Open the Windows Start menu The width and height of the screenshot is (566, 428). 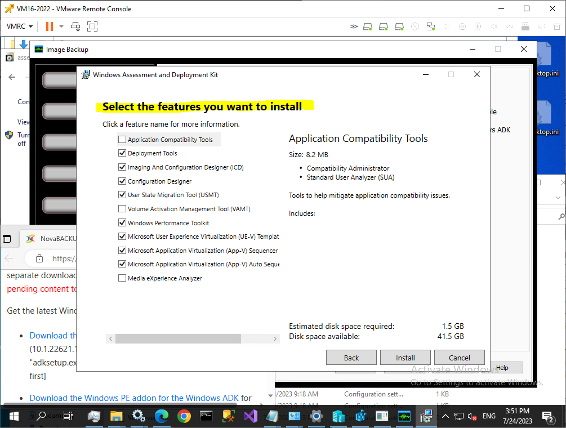14,416
